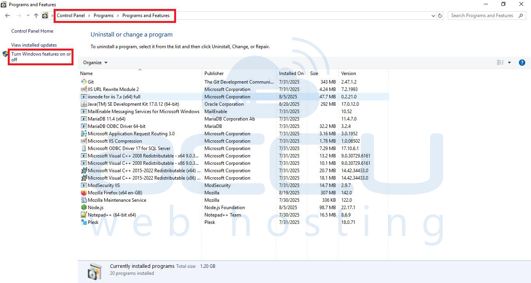Click the Back navigation arrow
Screen dimensions: 531x283
tap(7, 16)
